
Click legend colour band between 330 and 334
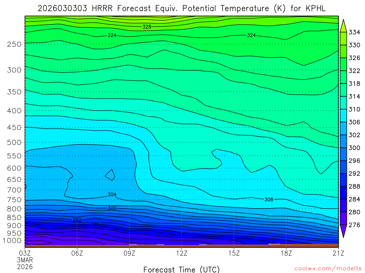click(343, 38)
